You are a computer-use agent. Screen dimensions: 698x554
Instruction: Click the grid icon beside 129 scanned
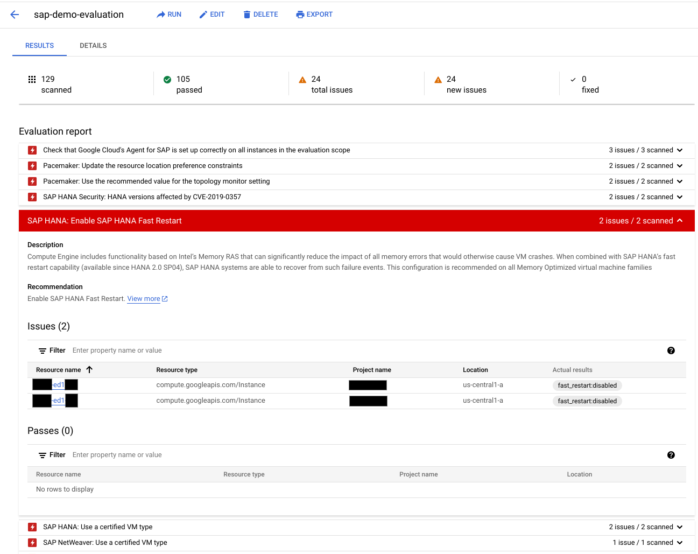click(x=32, y=79)
